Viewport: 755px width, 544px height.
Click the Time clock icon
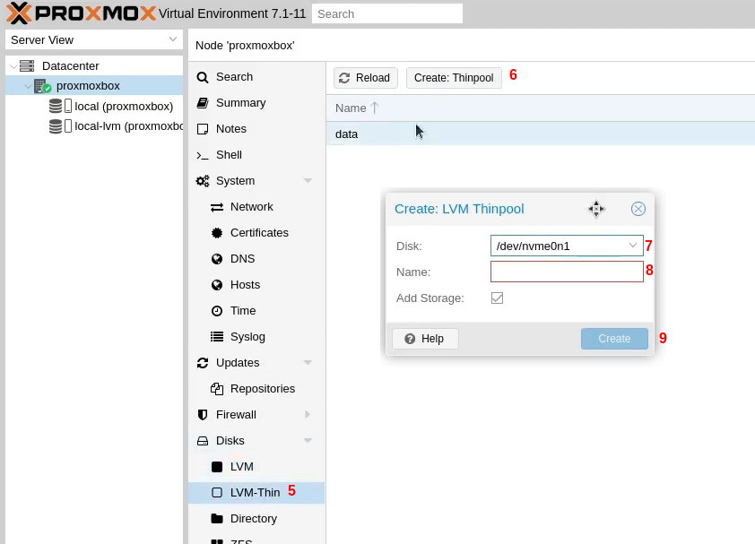(x=217, y=311)
